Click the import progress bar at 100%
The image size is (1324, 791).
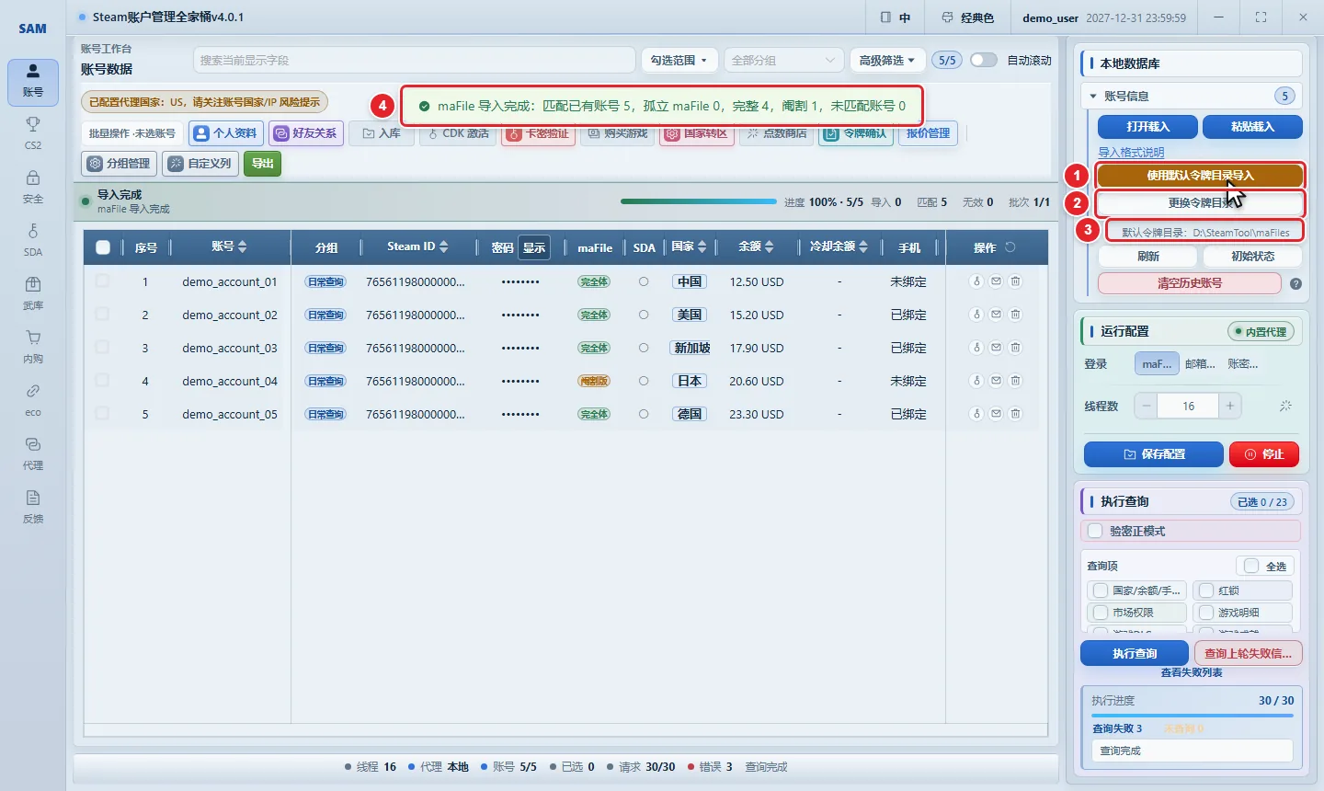pos(698,201)
